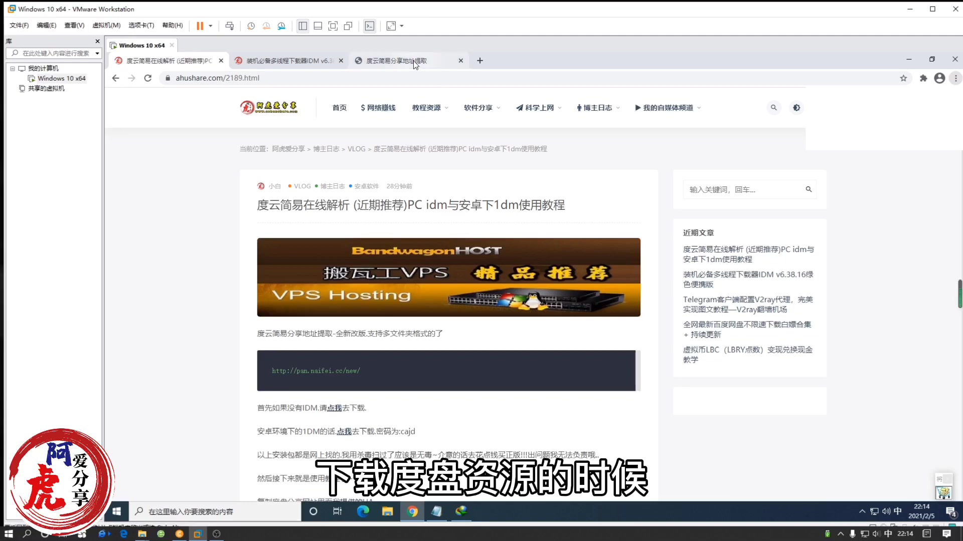
Task: Click the site header search magnifier icon
Action: pyautogui.click(x=774, y=108)
